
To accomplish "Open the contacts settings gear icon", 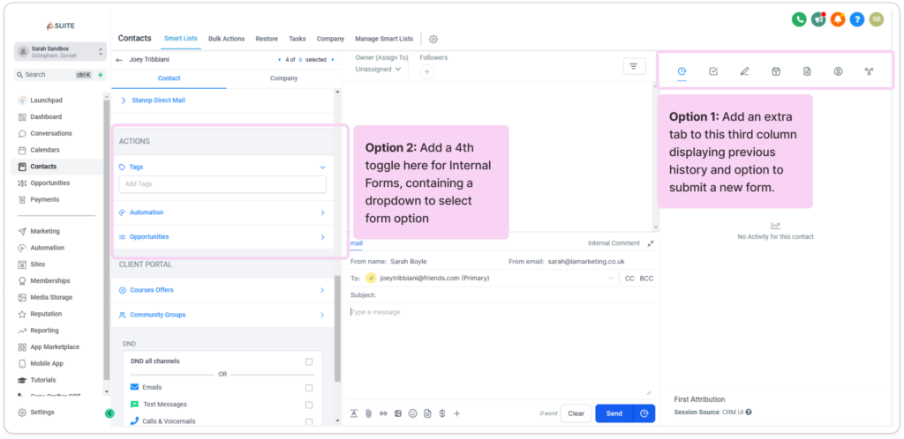I will click(x=433, y=39).
